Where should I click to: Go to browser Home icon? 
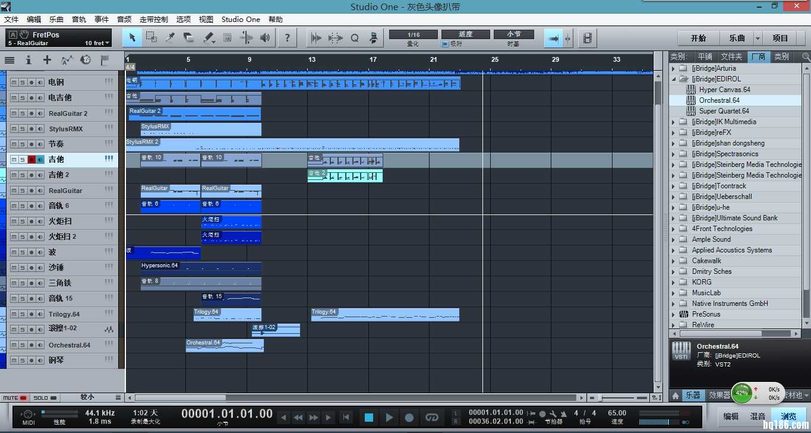[x=676, y=395]
